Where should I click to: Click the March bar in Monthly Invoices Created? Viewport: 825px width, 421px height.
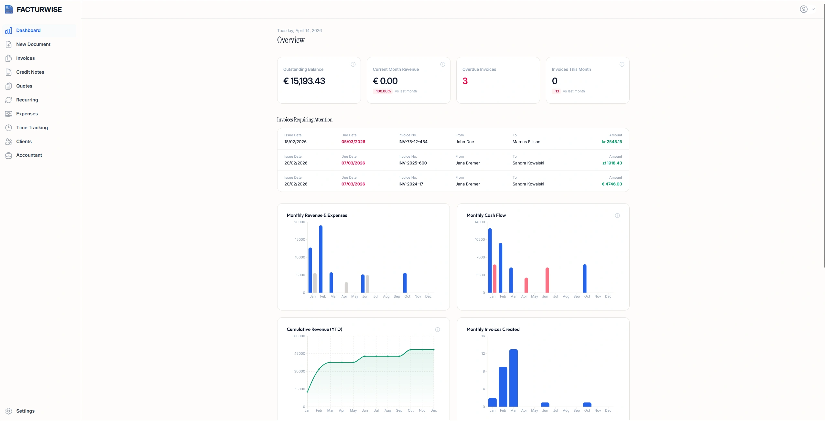pyautogui.click(x=513, y=378)
